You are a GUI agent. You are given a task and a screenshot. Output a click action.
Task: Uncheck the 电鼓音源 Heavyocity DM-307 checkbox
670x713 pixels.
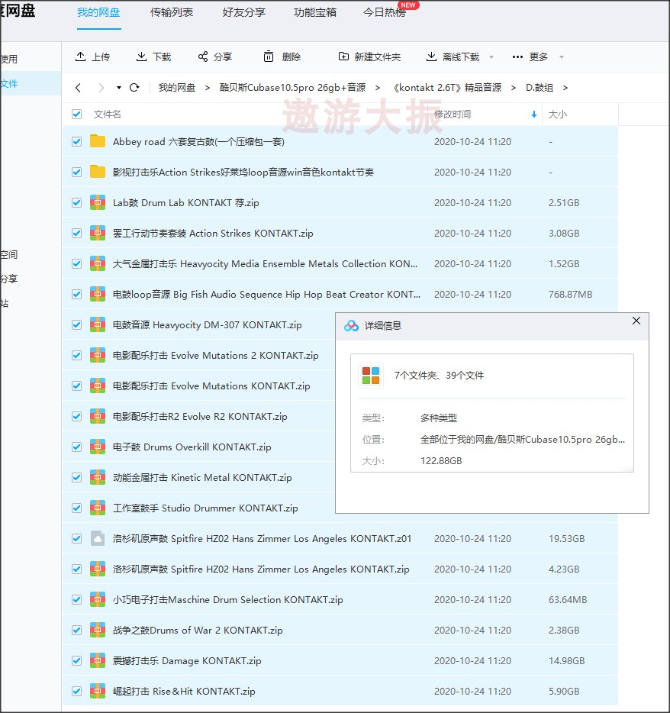[77, 324]
